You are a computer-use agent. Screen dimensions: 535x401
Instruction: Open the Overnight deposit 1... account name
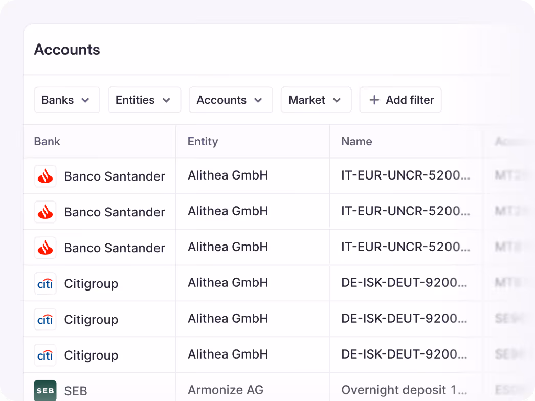pos(404,390)
